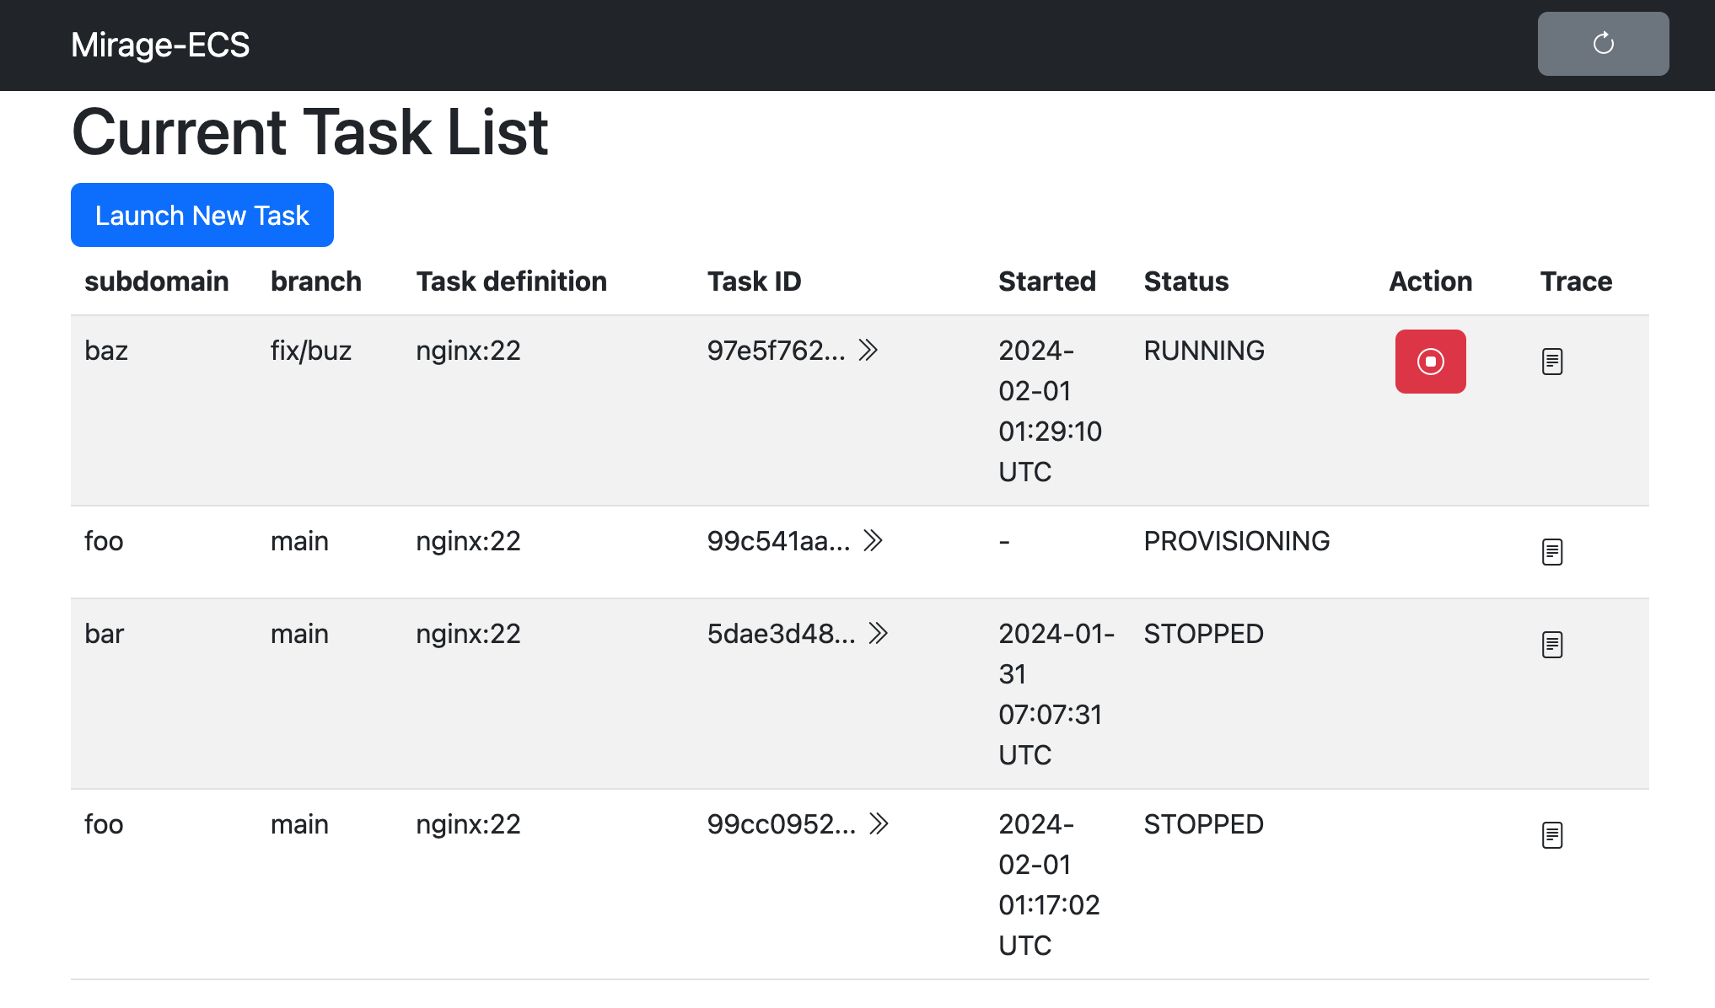Screen dimensions: 1715x1008
Task: Open the Mirage-ECS home link
Action: coord(160,45)
